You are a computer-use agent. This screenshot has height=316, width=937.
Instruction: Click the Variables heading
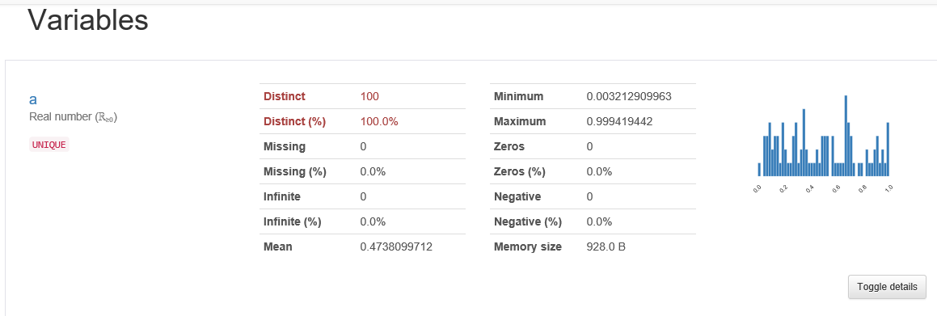point(88,19)
